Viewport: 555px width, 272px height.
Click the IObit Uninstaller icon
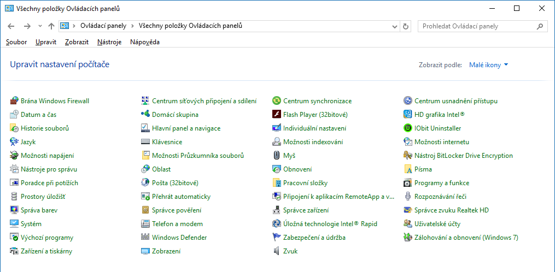coord(407,128)
